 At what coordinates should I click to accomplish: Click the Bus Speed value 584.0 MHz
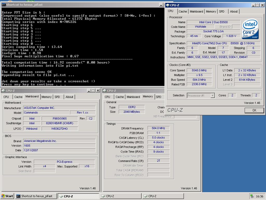point(199,80)
